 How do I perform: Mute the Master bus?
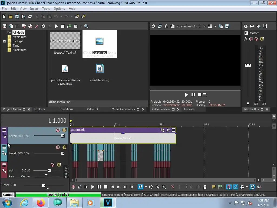pyautogui.click(x=256, y=39)
